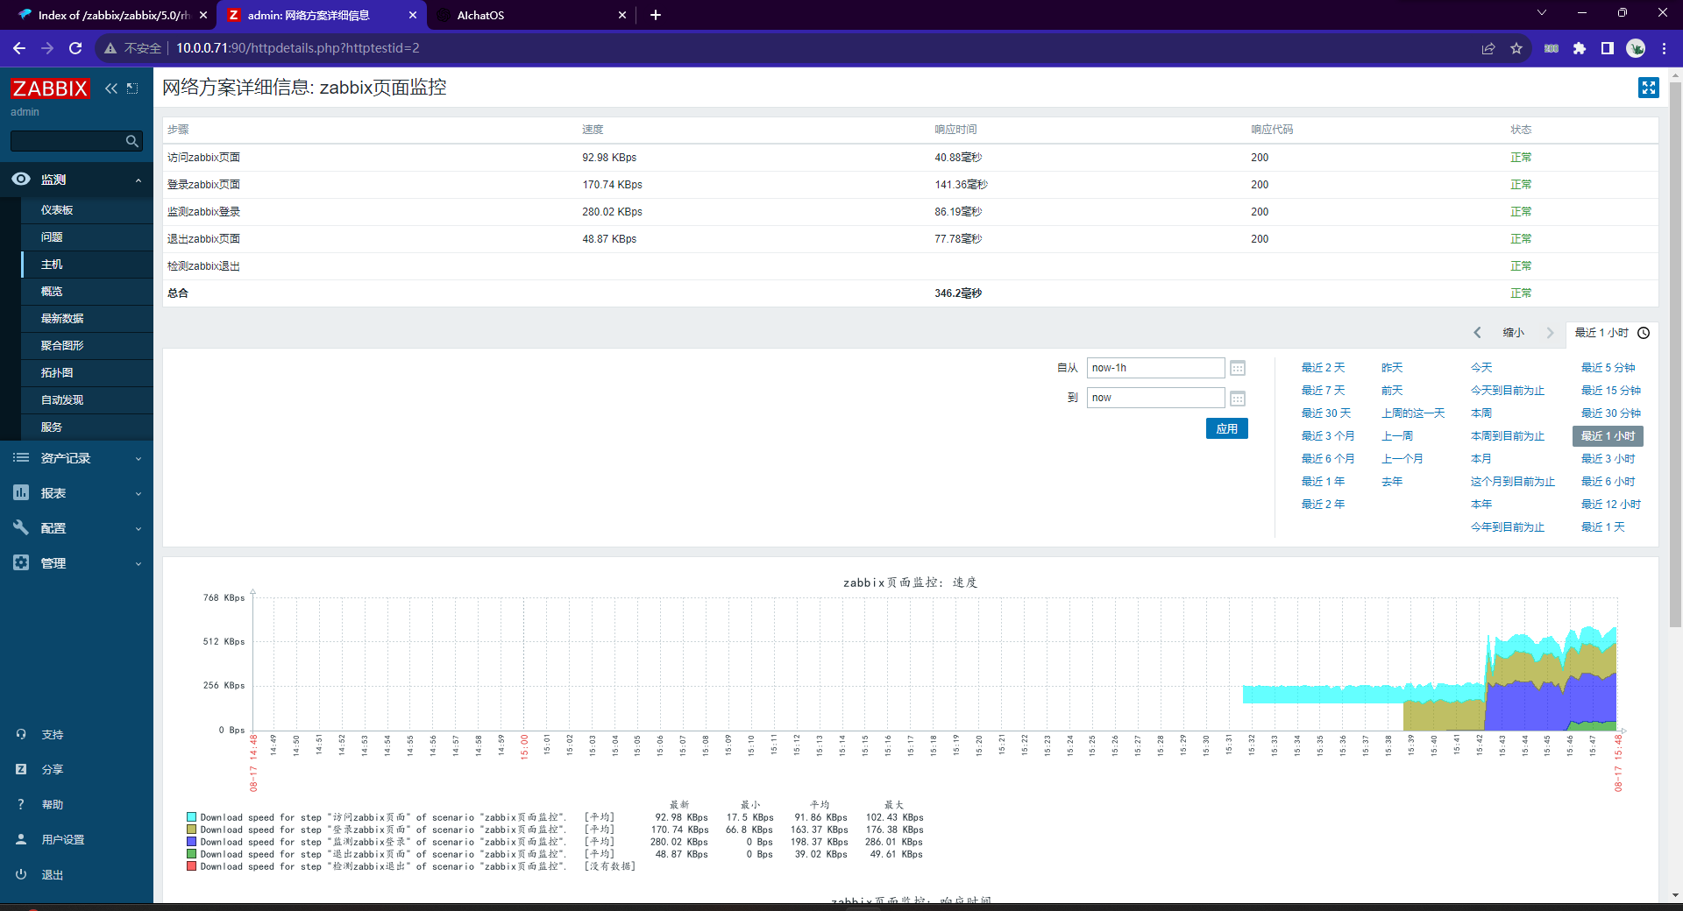Click the support headset icon

pos(21,734)
